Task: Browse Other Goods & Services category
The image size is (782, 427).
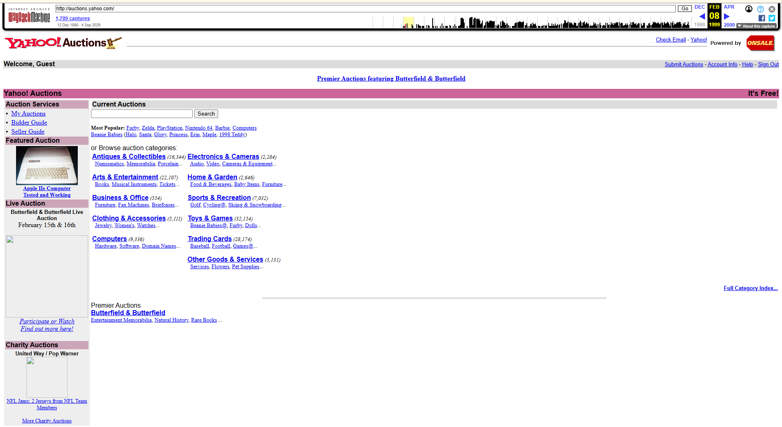Action: click(226, 260)
